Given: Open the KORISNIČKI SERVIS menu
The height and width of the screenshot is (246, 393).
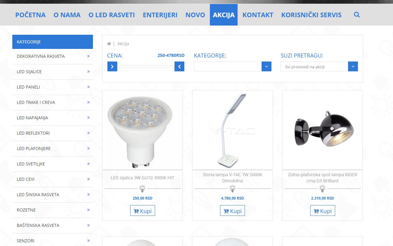Looking at the screenshot, I should (x=311, y=15).
